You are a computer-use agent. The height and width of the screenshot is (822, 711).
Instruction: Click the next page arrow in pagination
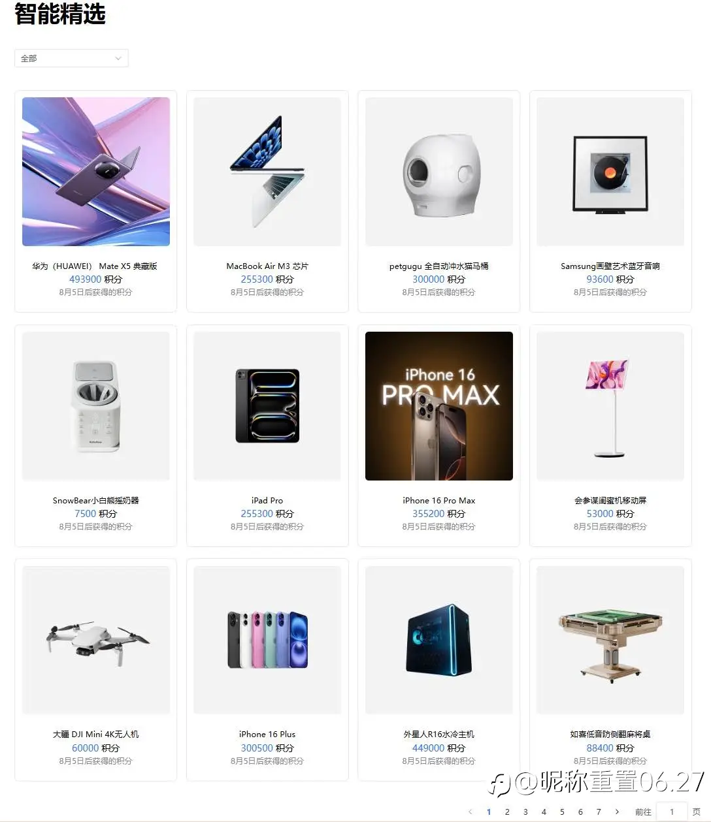pyautogui.click(x=617, y=812)
